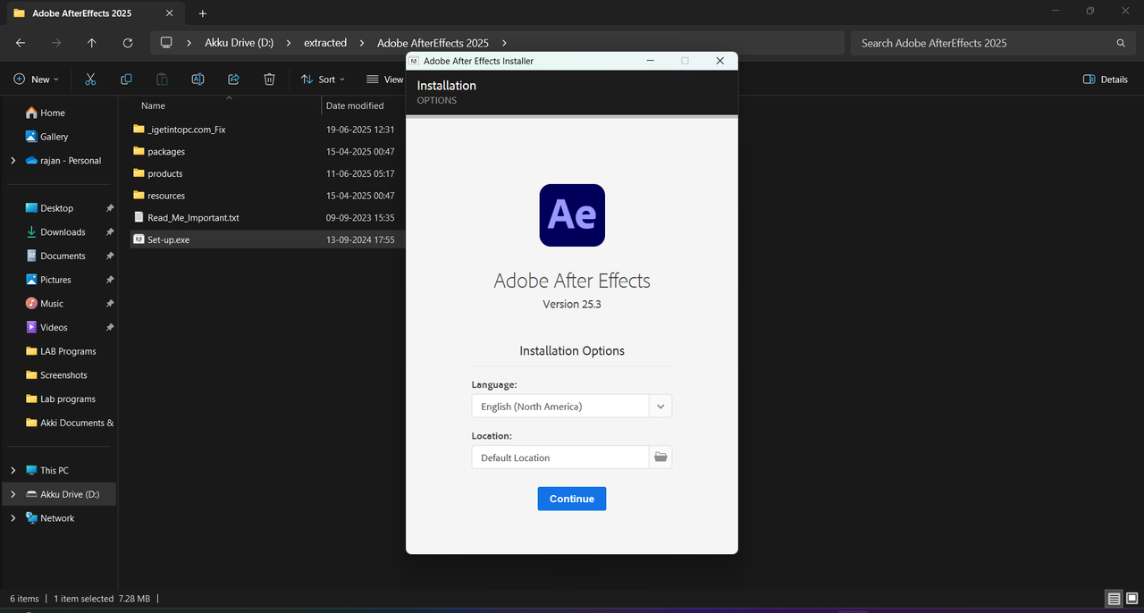Click the Default Location field
This screenshot has height=613, width=1144.
pyautogui.click(x=559, y=457)
